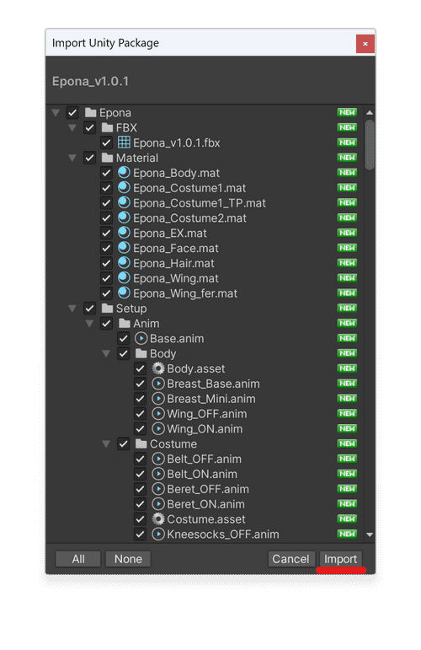Uncheck the Wing_ON.anim checkbox
This screenshot has height=650, width=421.
[141, 429]
